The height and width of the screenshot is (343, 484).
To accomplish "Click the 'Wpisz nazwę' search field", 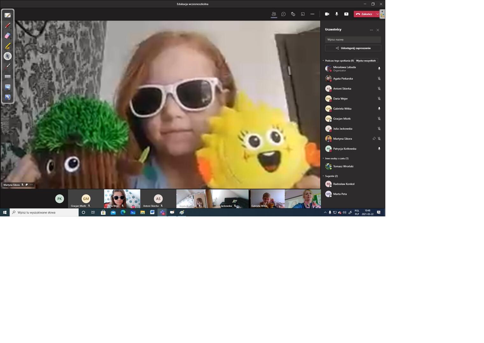I will [353, 40].
